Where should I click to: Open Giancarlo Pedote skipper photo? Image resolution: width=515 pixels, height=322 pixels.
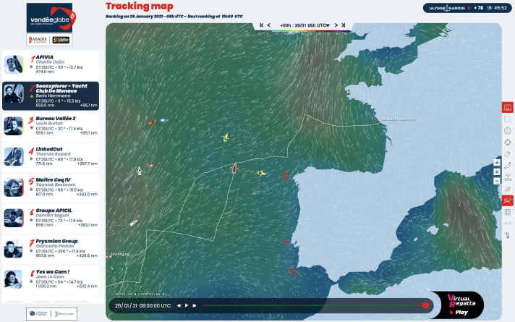point(14,249)
